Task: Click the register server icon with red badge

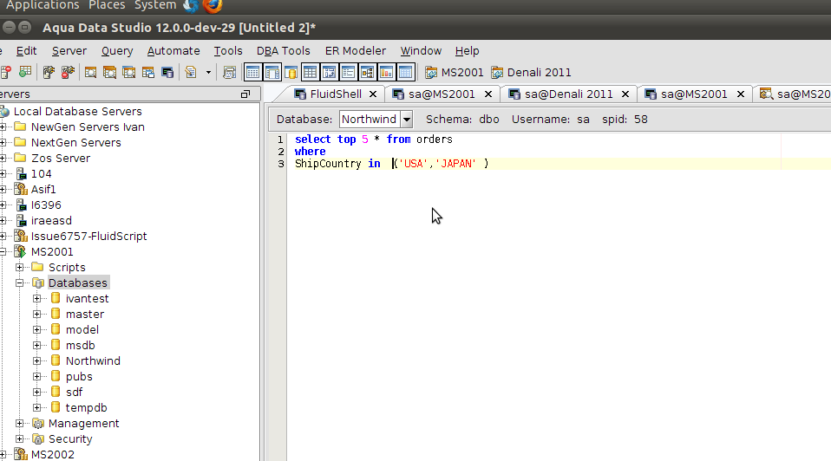Action: point(6,72)
